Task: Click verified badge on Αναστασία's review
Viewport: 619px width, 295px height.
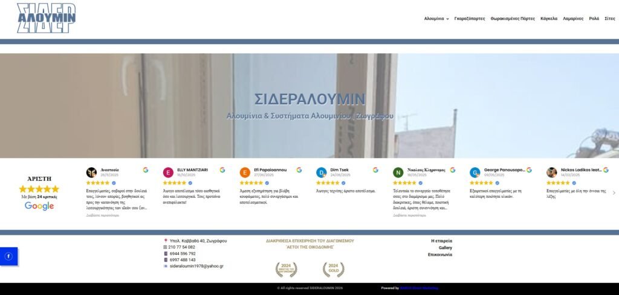Action: (x=114, y=183)
